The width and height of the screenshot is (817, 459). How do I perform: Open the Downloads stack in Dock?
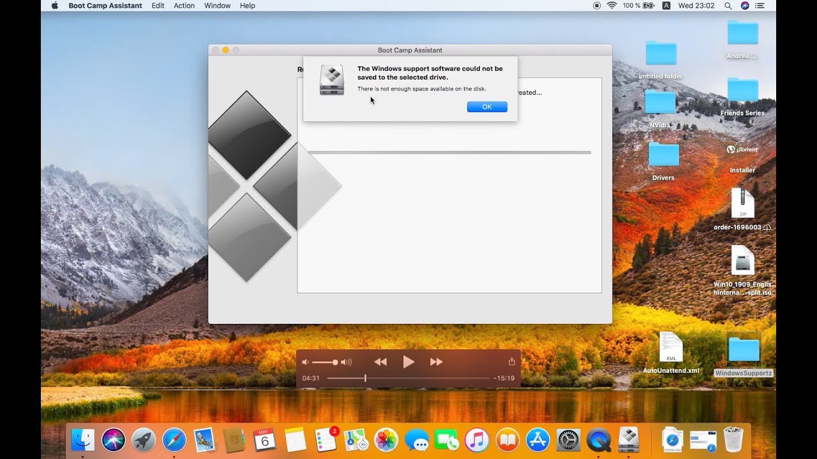coord(672,440)
